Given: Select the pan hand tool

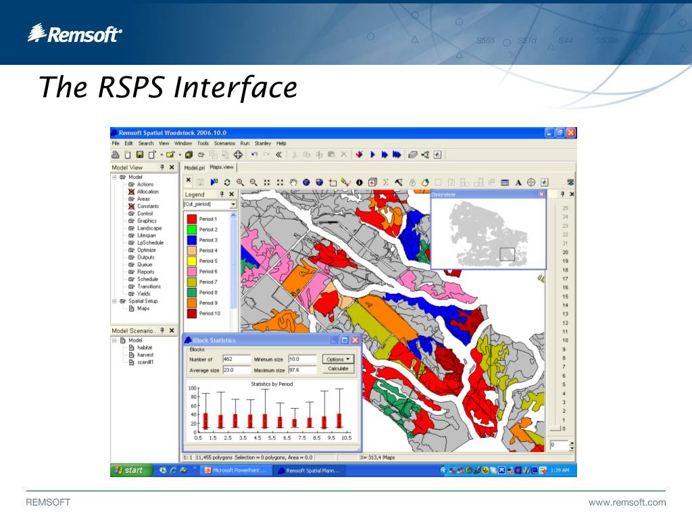Looking at the screenshot, I should coord(293,182).
